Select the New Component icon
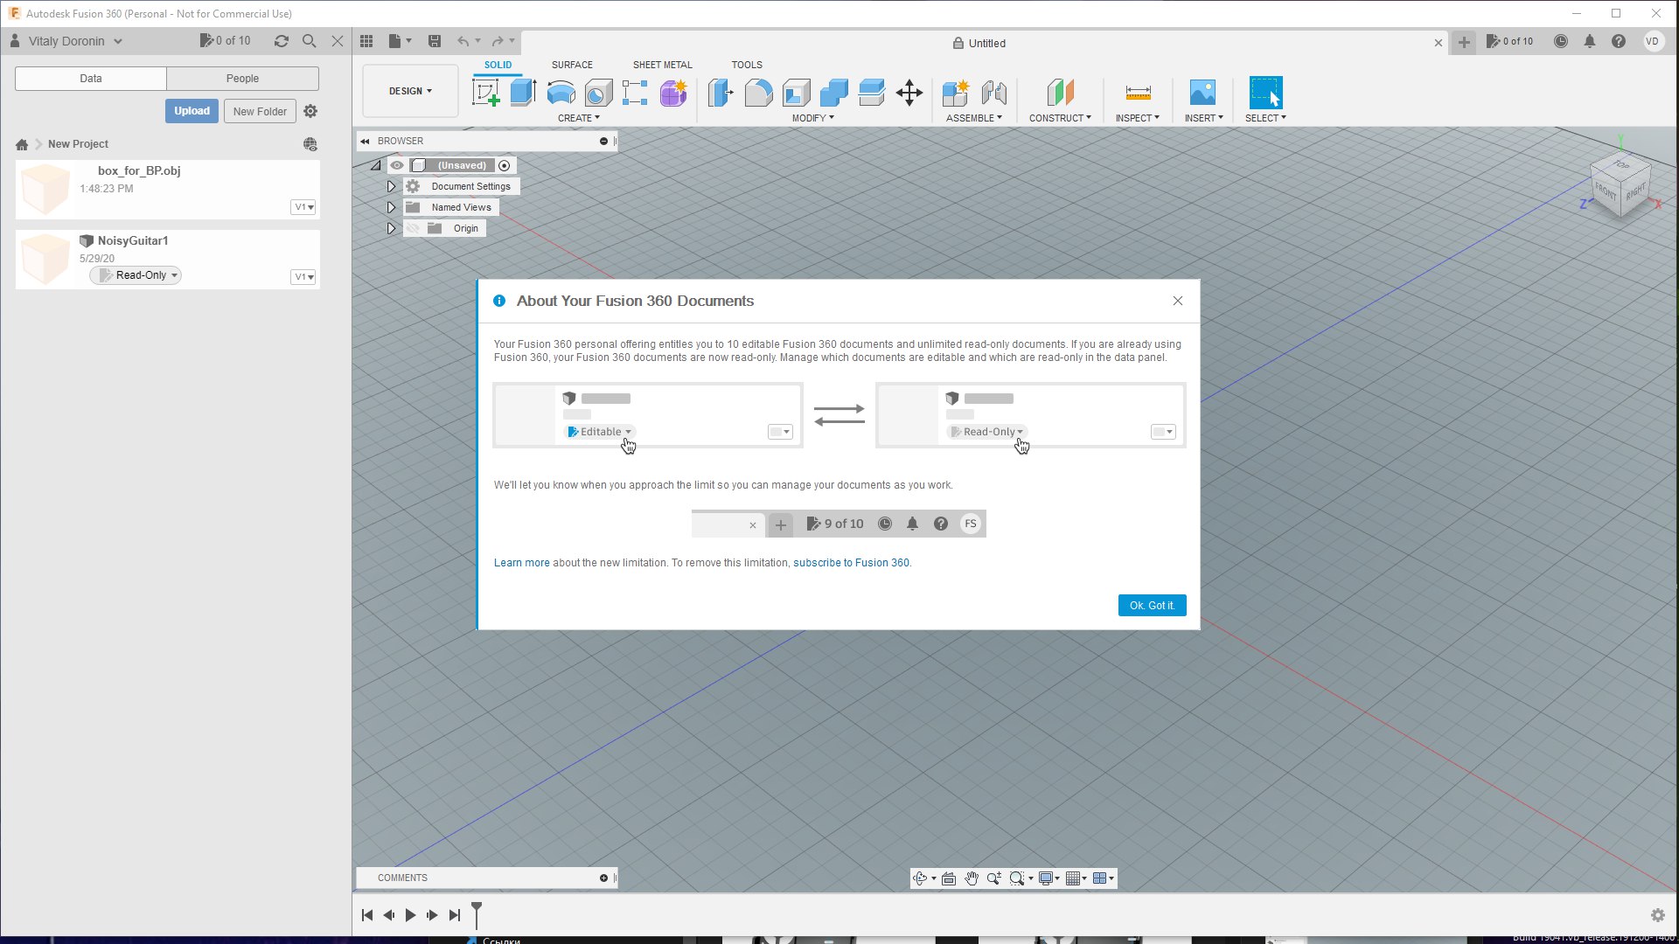1679x944 pixels. click(x=956, y=93)
